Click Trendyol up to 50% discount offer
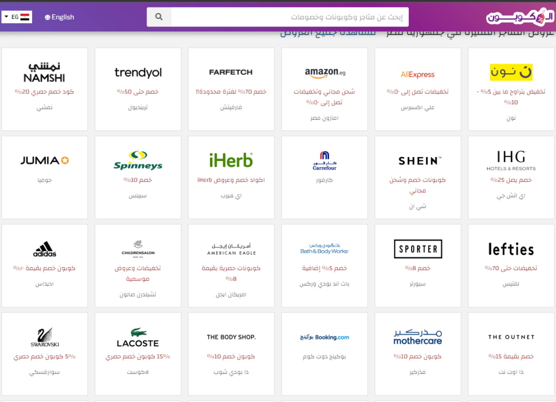 pyautogui.click(x=138, y=92)
